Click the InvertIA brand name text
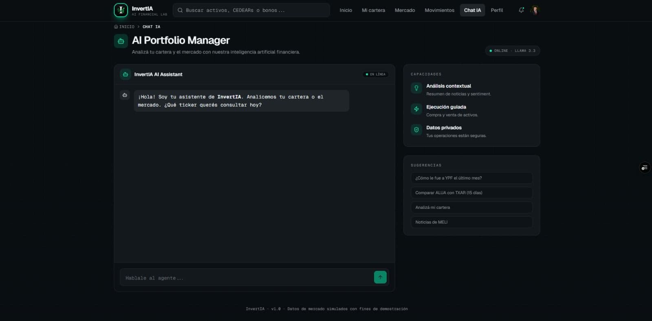Image resolution: width=652 pixels, height=321 pixels. [142, 8]
